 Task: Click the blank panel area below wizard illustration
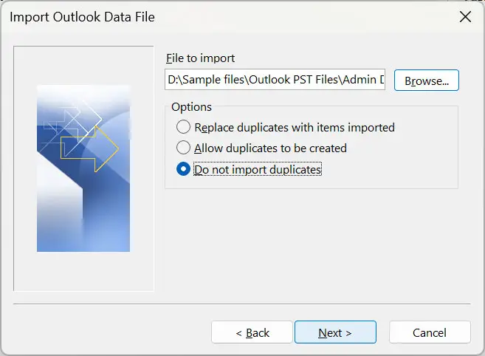tap(83, 272)
